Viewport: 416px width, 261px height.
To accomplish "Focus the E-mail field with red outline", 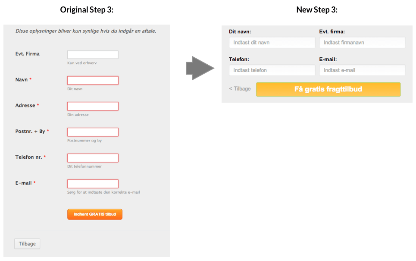I will 93,184.
